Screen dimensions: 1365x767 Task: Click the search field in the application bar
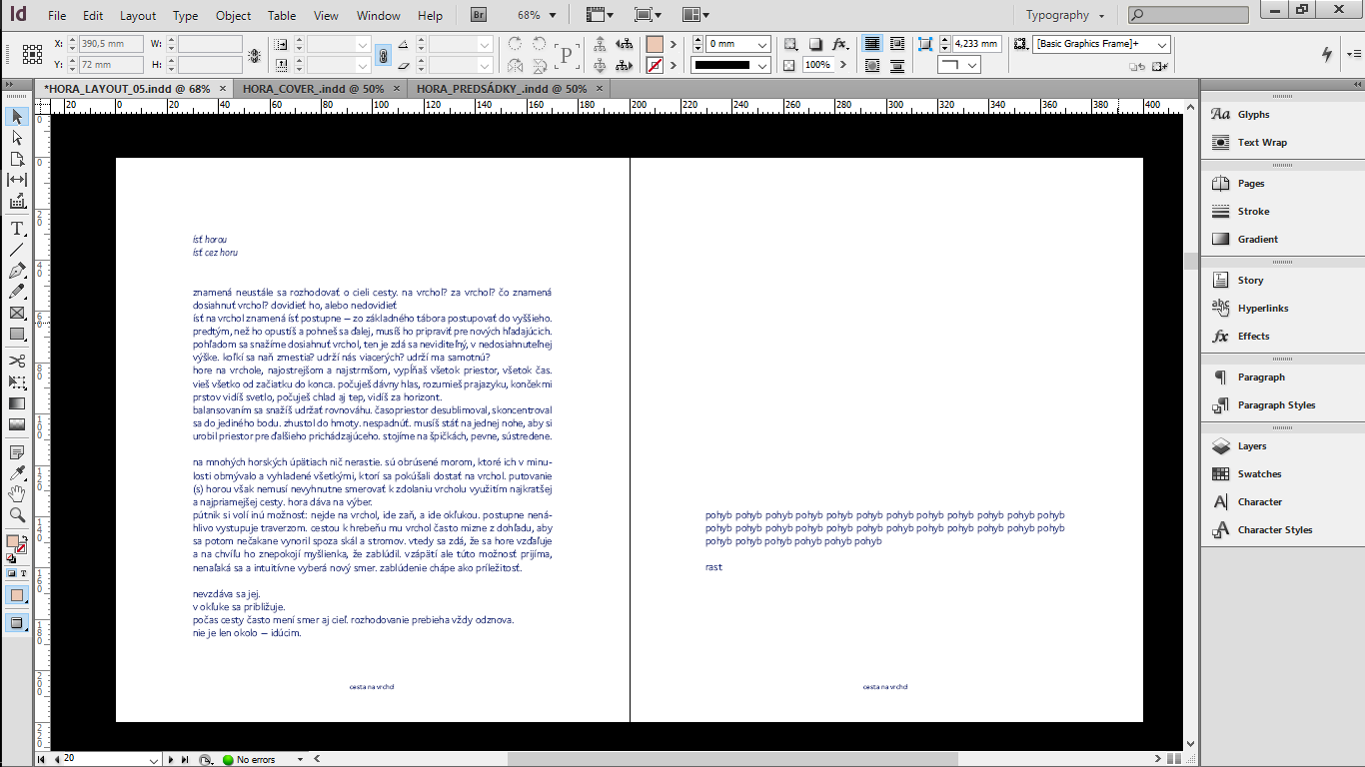1189,15
